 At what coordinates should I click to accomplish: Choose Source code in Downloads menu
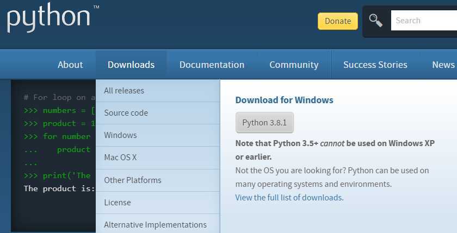pyautogui.click(x=126, y=113)
